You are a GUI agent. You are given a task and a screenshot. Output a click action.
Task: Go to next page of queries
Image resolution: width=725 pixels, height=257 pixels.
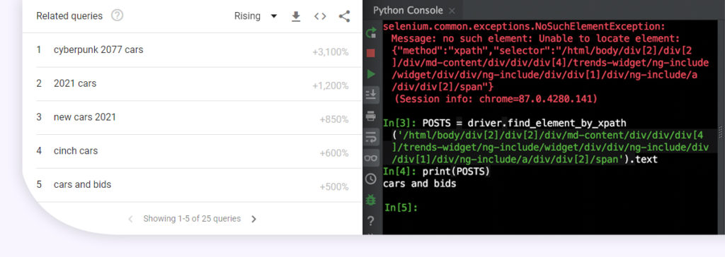[x=253, y=219]
